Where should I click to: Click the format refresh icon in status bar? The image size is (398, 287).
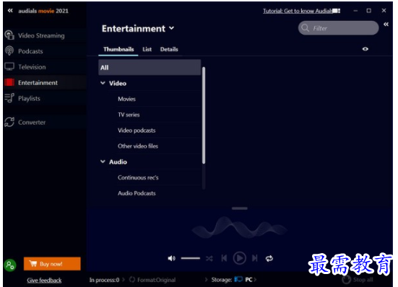[132, 280]
